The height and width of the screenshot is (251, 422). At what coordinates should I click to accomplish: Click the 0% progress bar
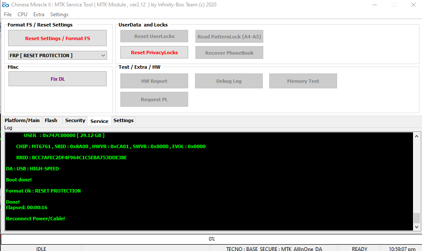(x=211, y=239)
